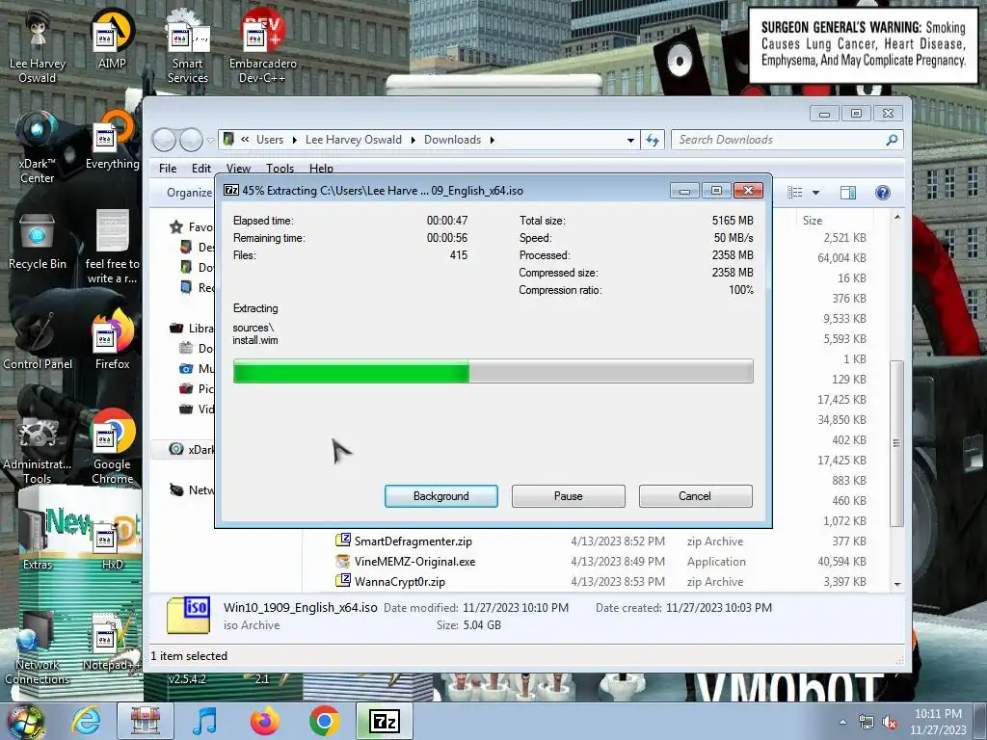Image resolution: width=987 pixels, height=740 pixels.
Task: Open Explorer help question mark icon
Action: pos(883,193)
